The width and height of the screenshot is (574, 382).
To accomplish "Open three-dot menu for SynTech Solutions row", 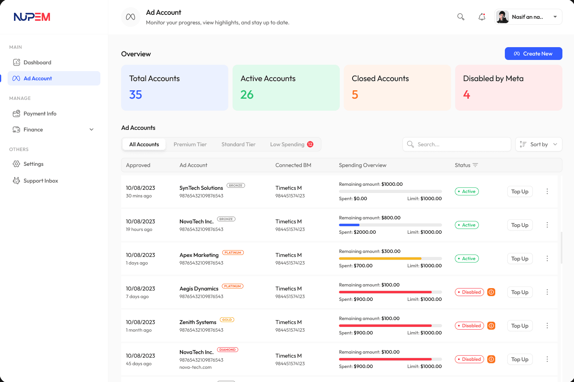I will click(547, 191).
